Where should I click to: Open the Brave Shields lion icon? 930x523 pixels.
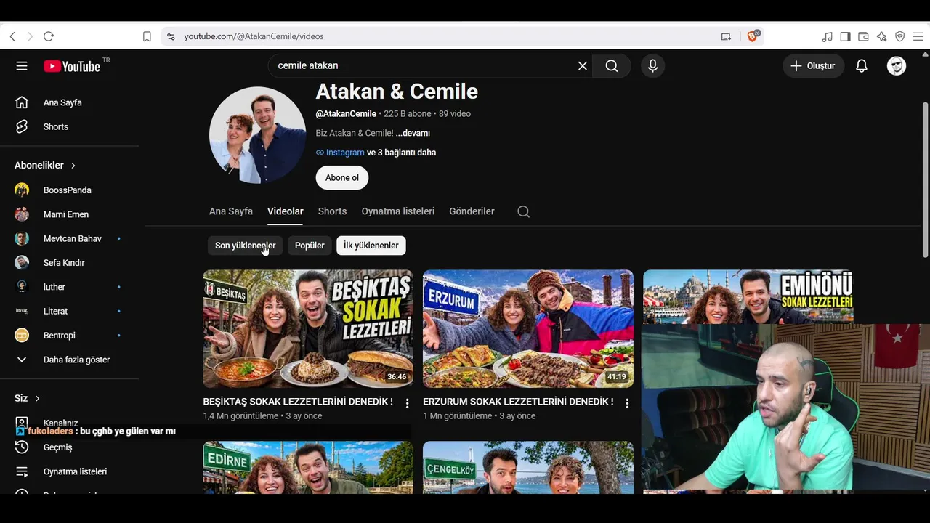point(753,36)
